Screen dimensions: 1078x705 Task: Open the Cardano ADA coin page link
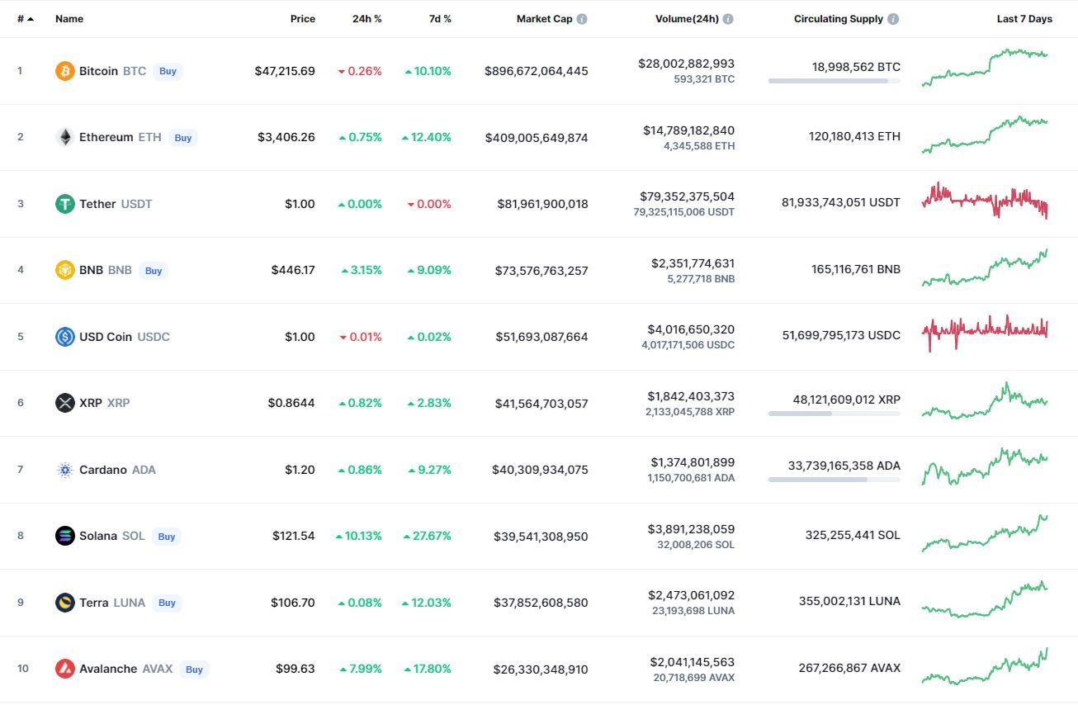tap(116, 470)
